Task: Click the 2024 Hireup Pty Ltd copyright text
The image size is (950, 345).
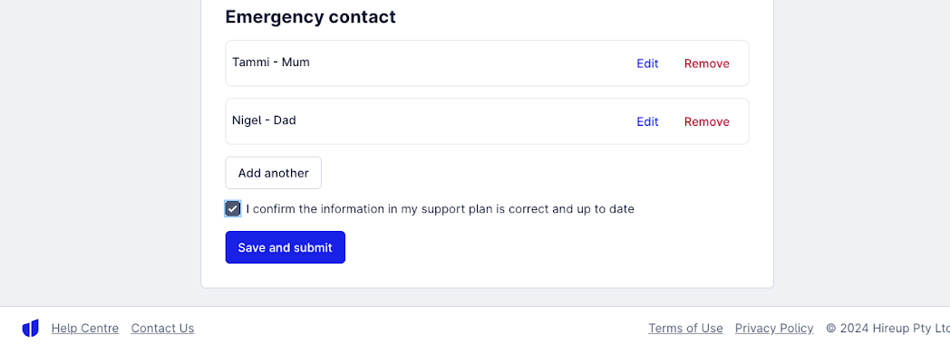Action: 887,328
